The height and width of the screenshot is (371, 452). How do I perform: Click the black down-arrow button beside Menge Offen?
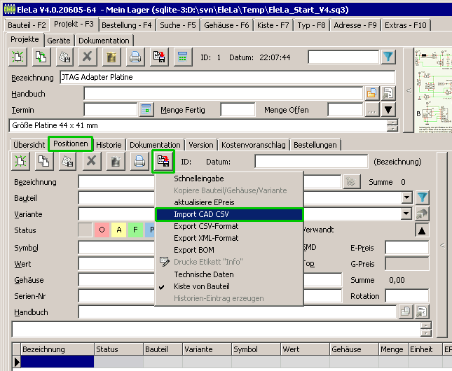[388, 110]
